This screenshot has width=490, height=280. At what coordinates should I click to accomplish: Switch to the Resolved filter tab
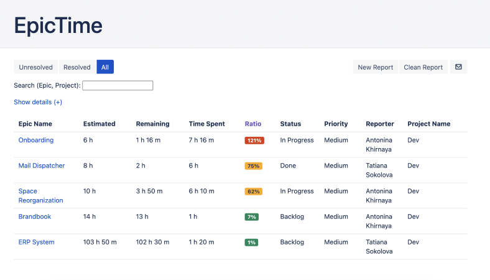(77, 67)
